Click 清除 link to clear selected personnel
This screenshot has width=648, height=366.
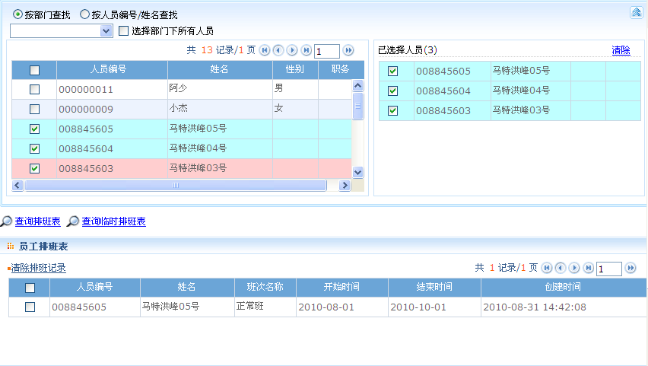621,50
